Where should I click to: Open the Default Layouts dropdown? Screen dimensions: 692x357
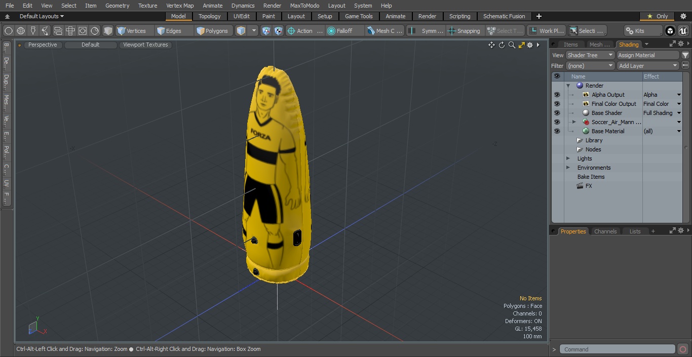[x=42, y=16]
